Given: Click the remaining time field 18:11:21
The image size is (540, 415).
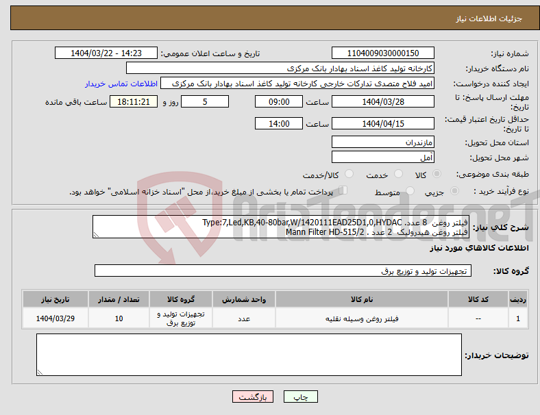Looking at the screenshot, I should pyautogui.click(x=134, y=101).
